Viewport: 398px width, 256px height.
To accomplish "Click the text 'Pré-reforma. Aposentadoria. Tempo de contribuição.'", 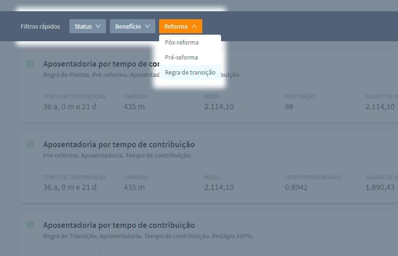I will click(x=117, y=155).
